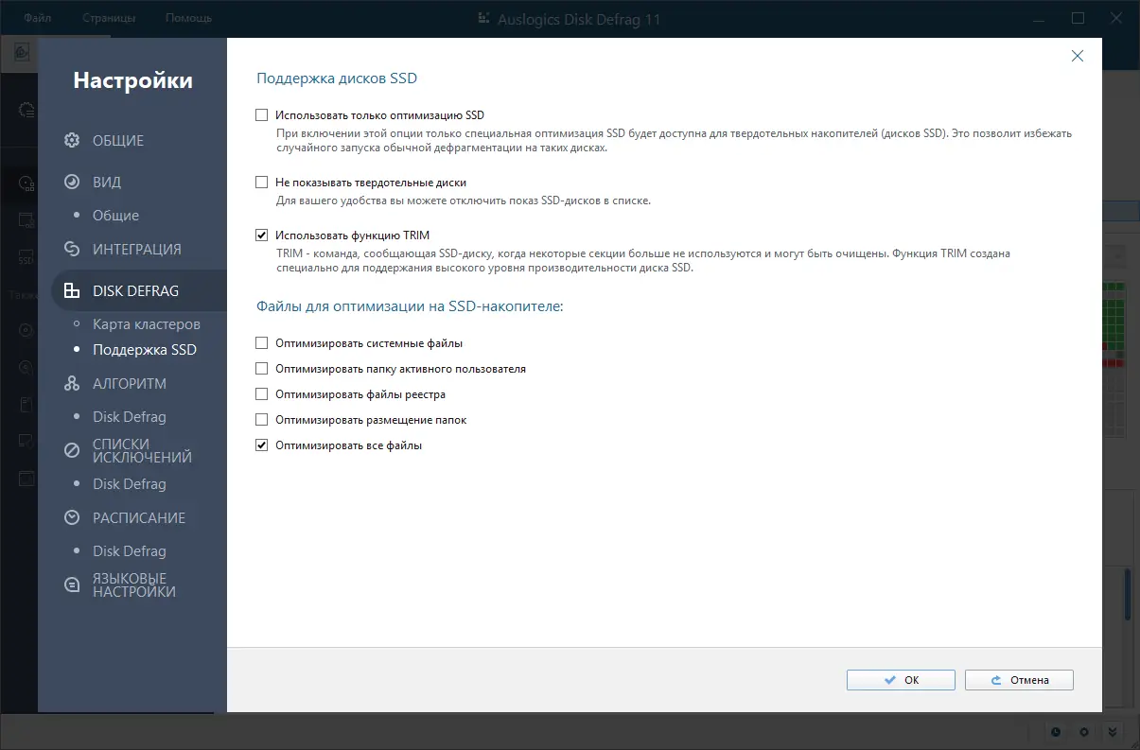This screenshot has height=750, width=1140.
Task: Open the Страницы menu
Action: coord(109,18)
